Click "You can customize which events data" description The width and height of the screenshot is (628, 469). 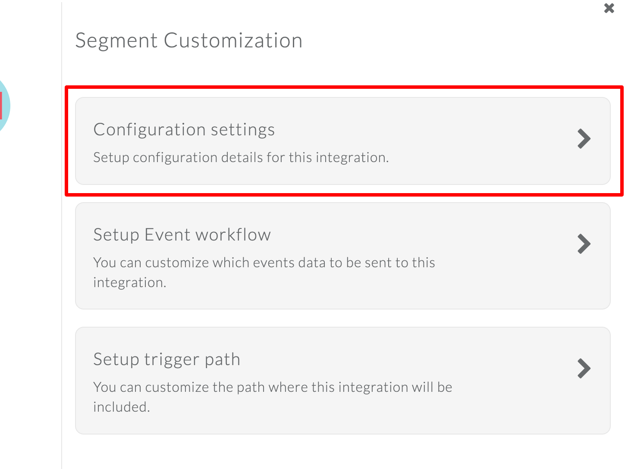pyautogui.click(x=264, y=263)
